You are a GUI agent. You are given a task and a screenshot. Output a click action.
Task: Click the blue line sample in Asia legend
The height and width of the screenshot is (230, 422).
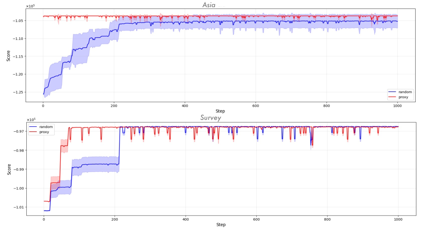pos(392,92)
